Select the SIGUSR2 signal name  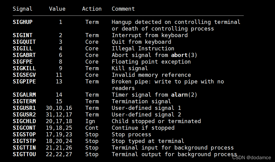(x=24, y=114)
